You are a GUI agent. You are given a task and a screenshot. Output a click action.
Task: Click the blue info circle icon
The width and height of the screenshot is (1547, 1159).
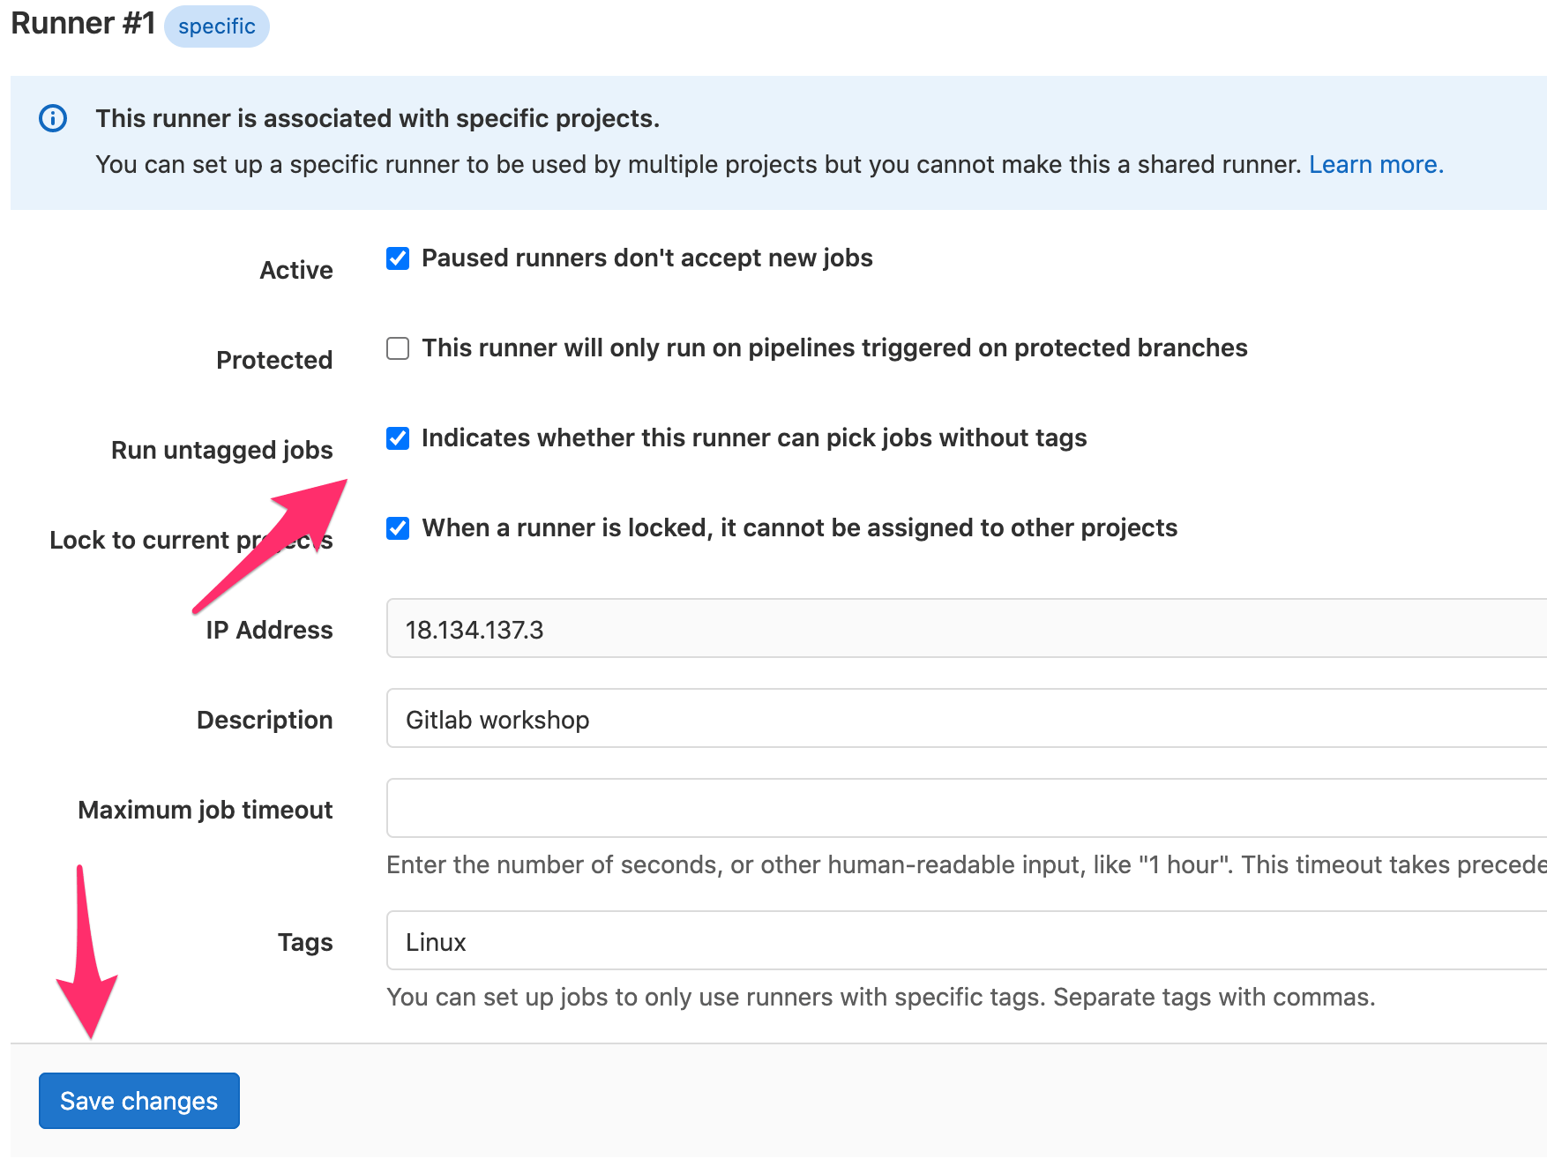[53, 118]
